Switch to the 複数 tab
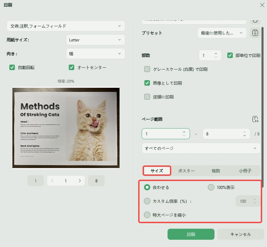This screenshot has height=247, width=267. 216,171
